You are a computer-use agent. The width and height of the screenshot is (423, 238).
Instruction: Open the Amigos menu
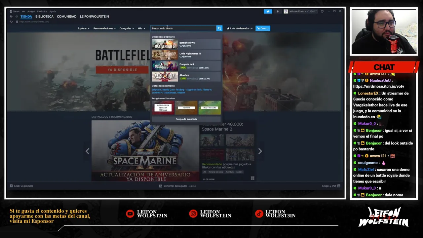(x=31, y=11)
